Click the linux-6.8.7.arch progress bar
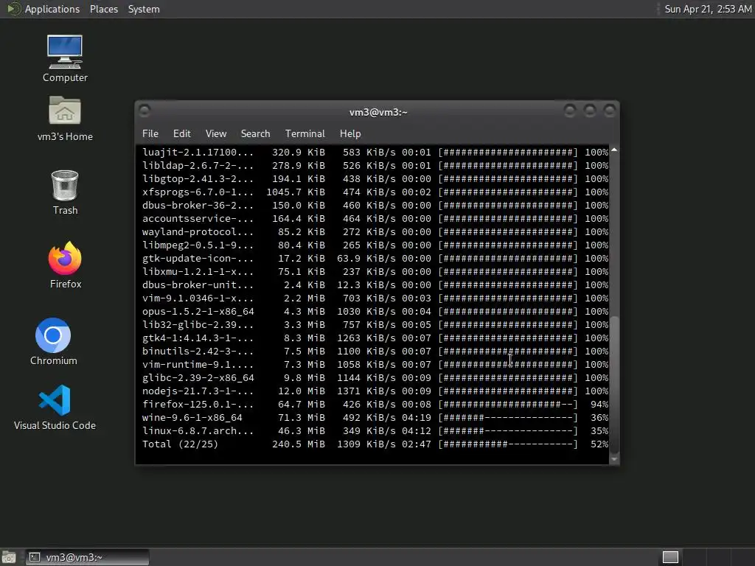This screenshot has width=755, height=566. pos(508,430)
